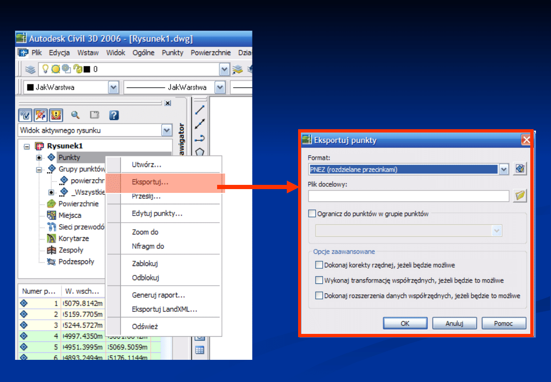The width and height of the screenshot is (551, 382).
Task: Click Pomoc in Eksportuj punkty dialog
Action: [503, 323]
